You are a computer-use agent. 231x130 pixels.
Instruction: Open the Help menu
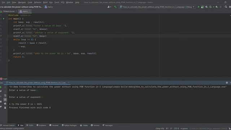point(77,3)
